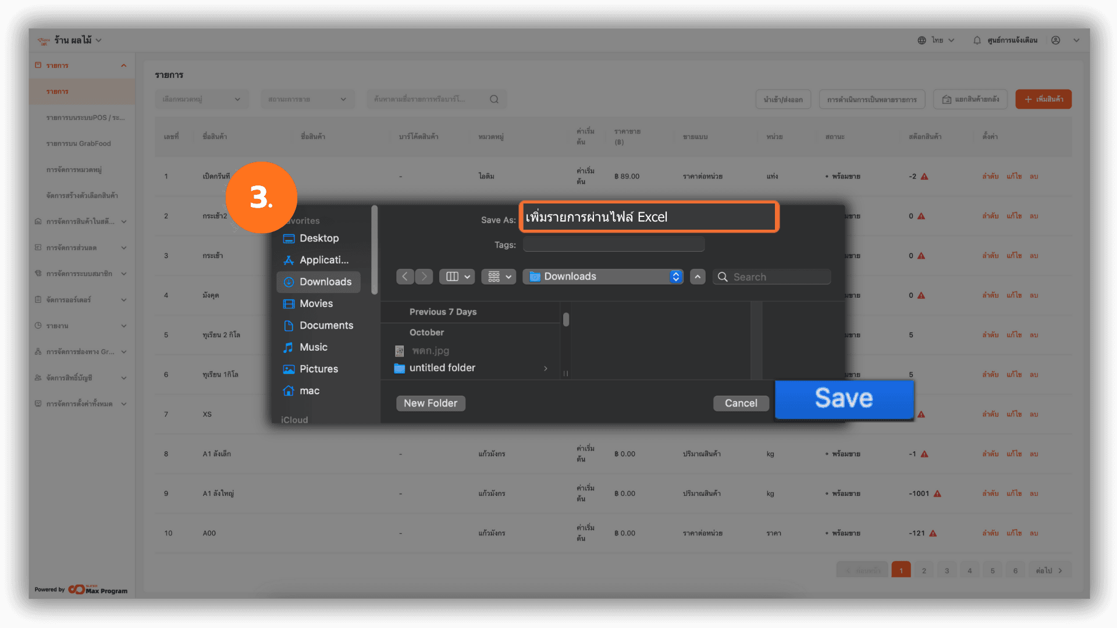
Task: Click the Tags input field
Action: [614, 245]
